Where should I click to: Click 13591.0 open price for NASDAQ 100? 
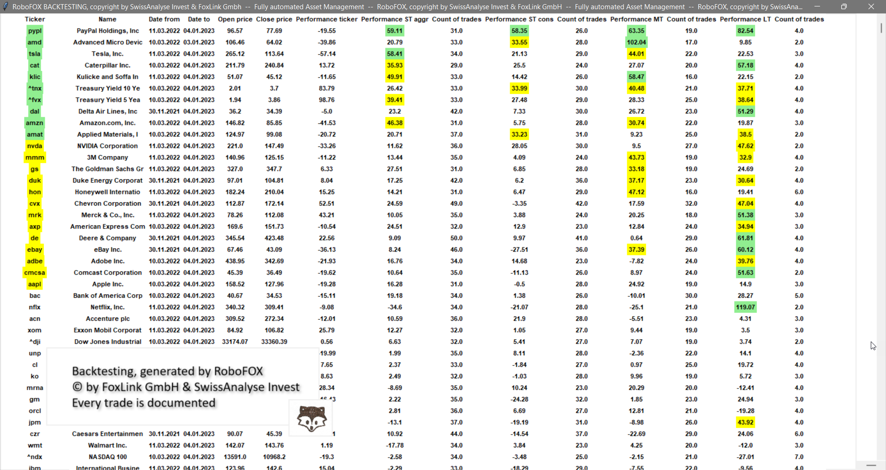click(235, 457)
